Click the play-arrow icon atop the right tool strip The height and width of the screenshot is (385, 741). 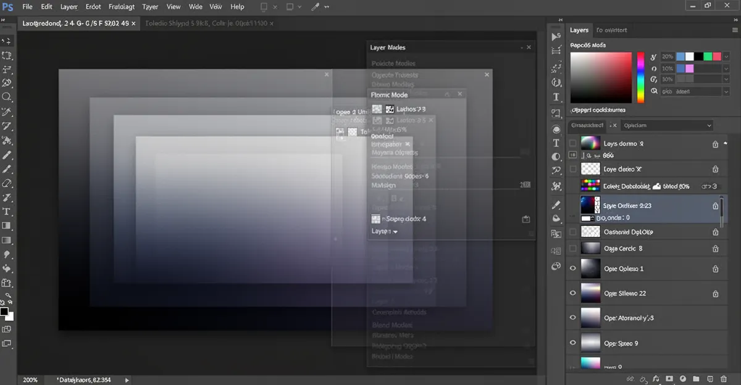(556, 37)
